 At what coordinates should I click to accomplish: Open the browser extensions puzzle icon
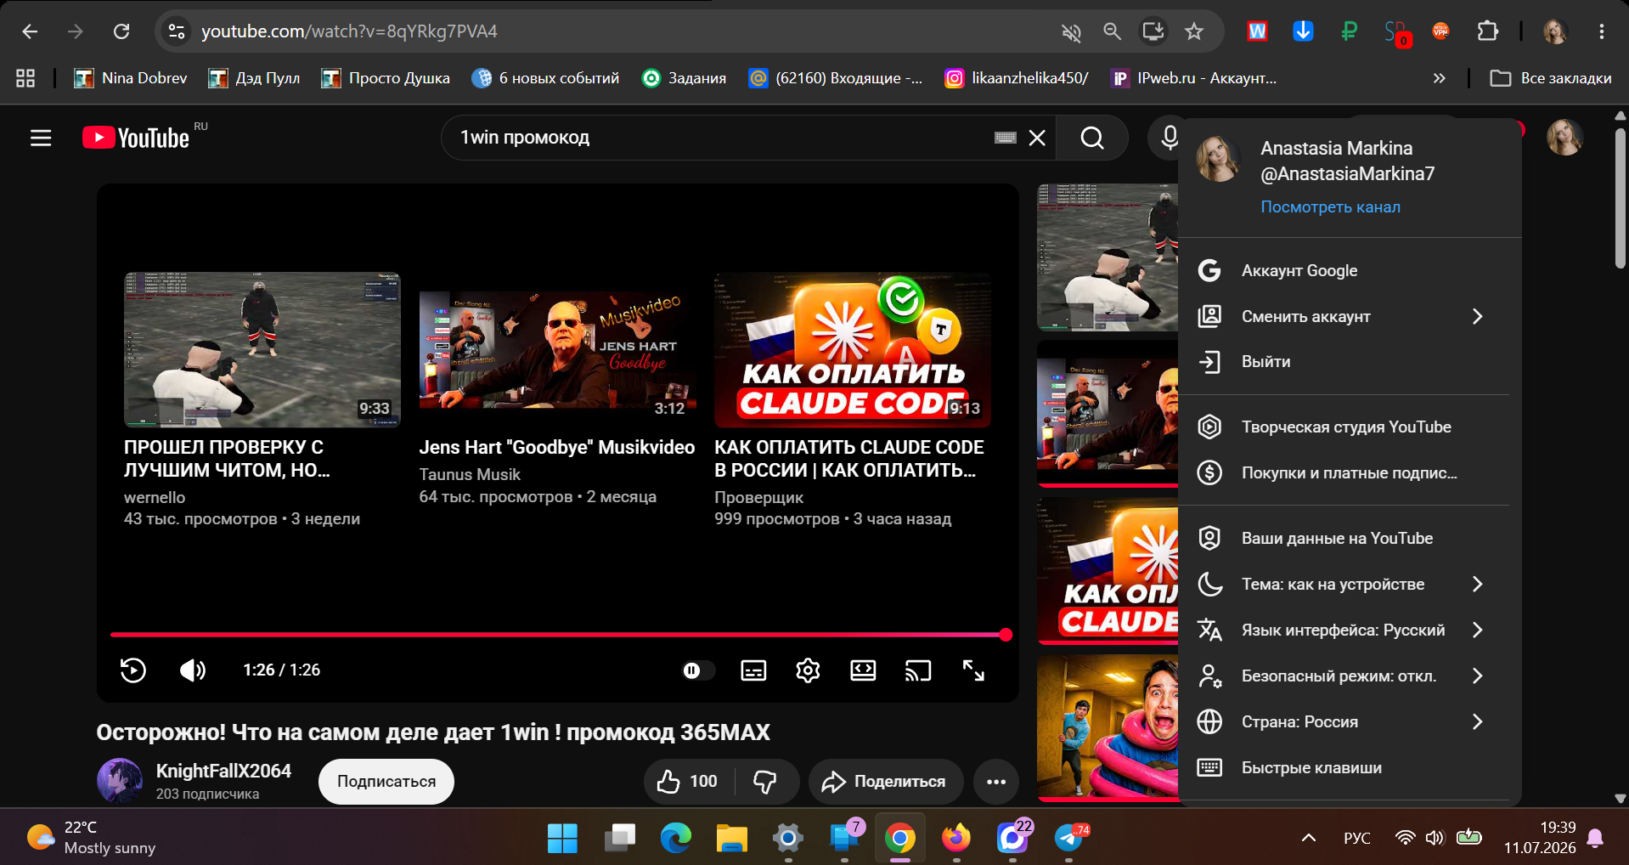(x=1487, y=31)
